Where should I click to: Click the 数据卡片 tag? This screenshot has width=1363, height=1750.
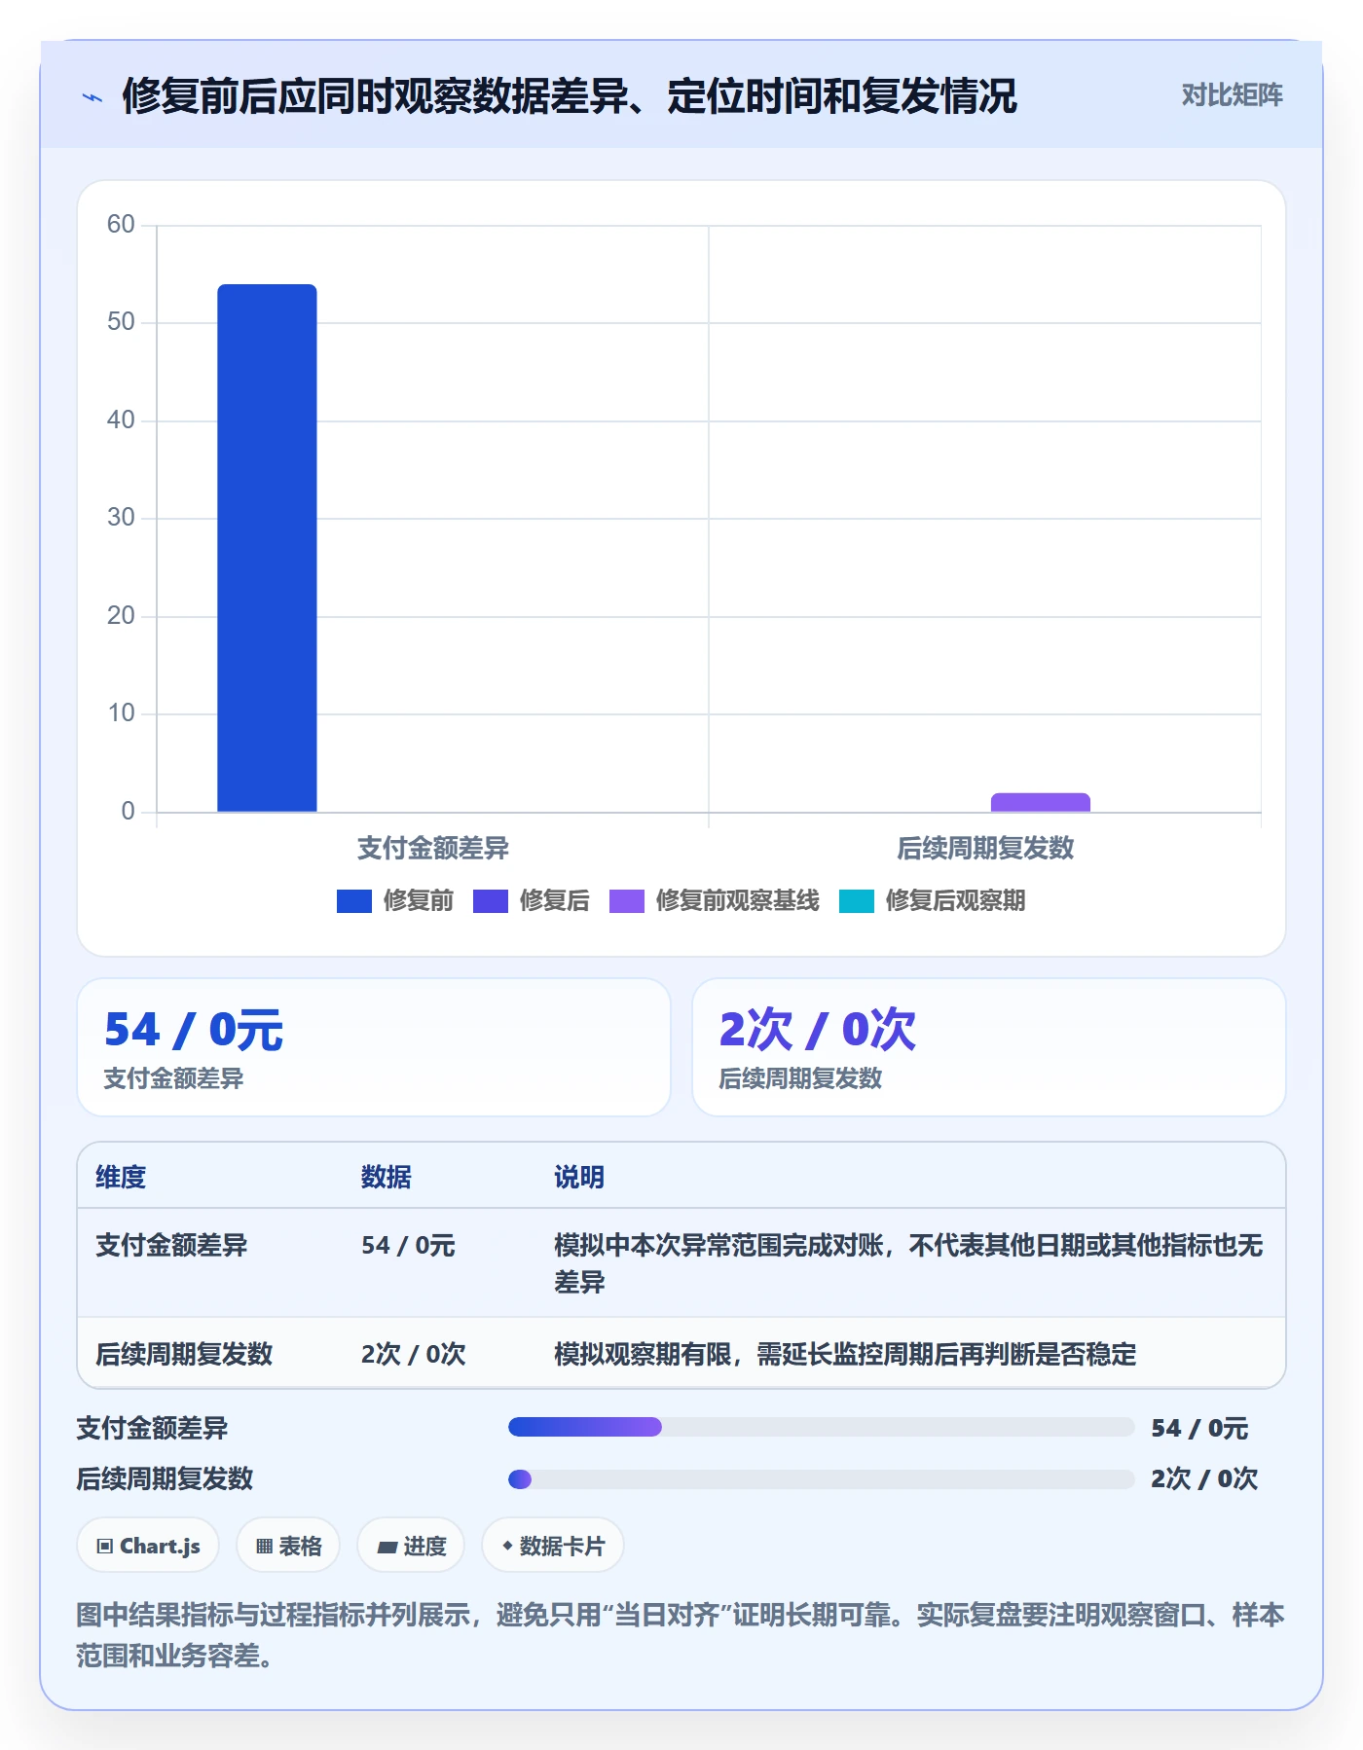(553, 1546)
